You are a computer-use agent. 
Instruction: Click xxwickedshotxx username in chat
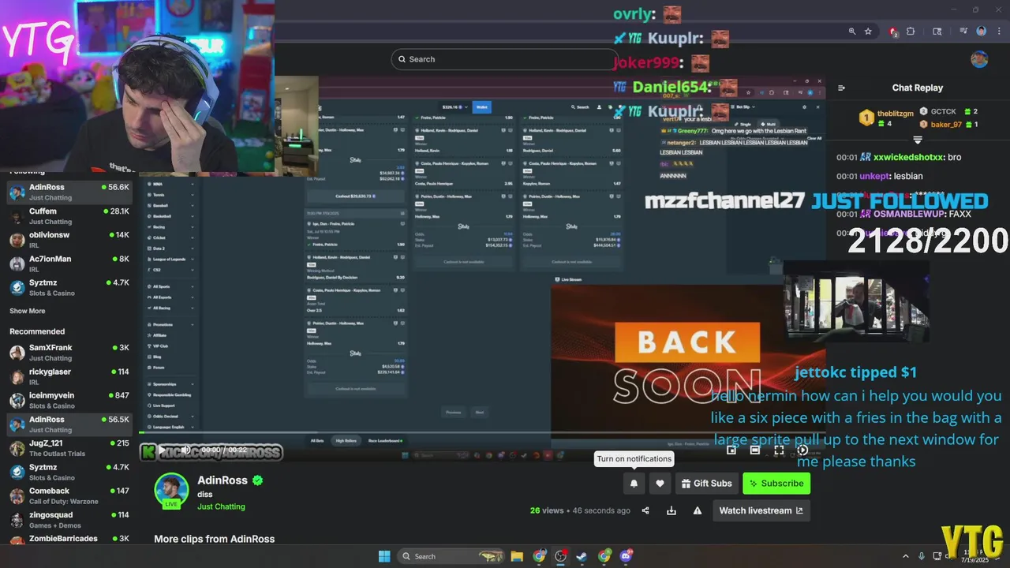click(908, 157)
